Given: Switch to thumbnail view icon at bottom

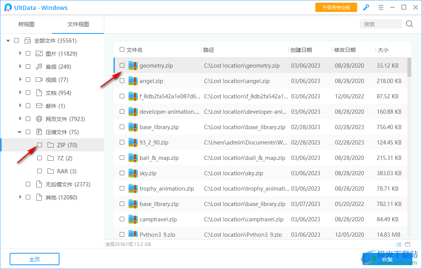Looking at the screenshot, I should [408, 244].
